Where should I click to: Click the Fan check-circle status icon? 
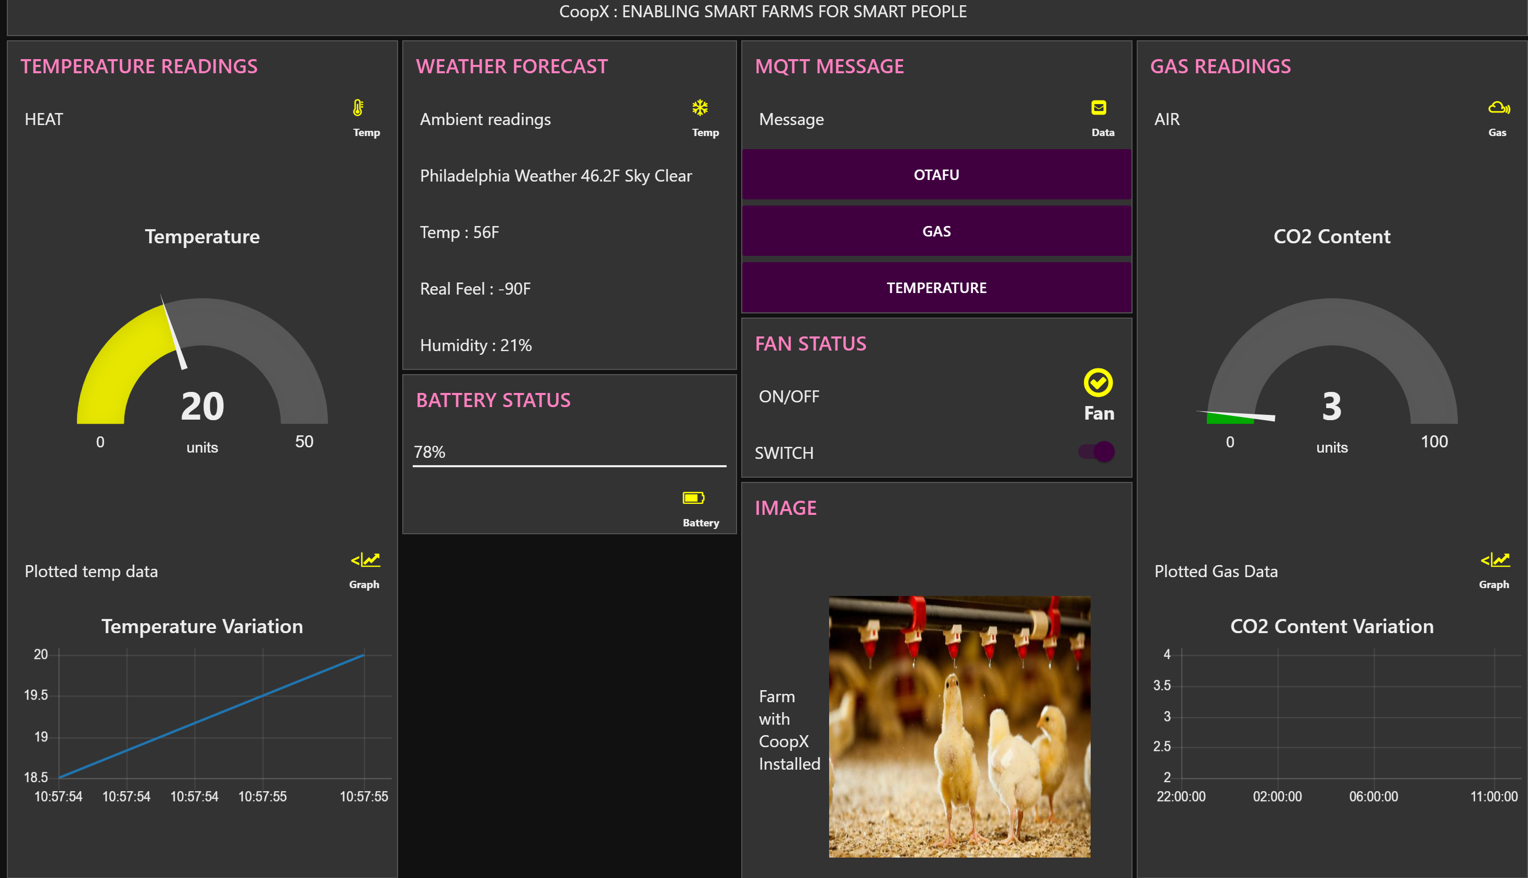click(1097, 383)
